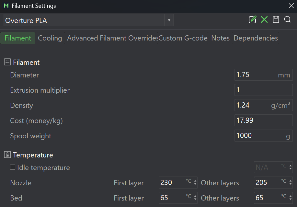297x207 pixels.
Task: Click the Diameter label
Action: tap(24, 75)
